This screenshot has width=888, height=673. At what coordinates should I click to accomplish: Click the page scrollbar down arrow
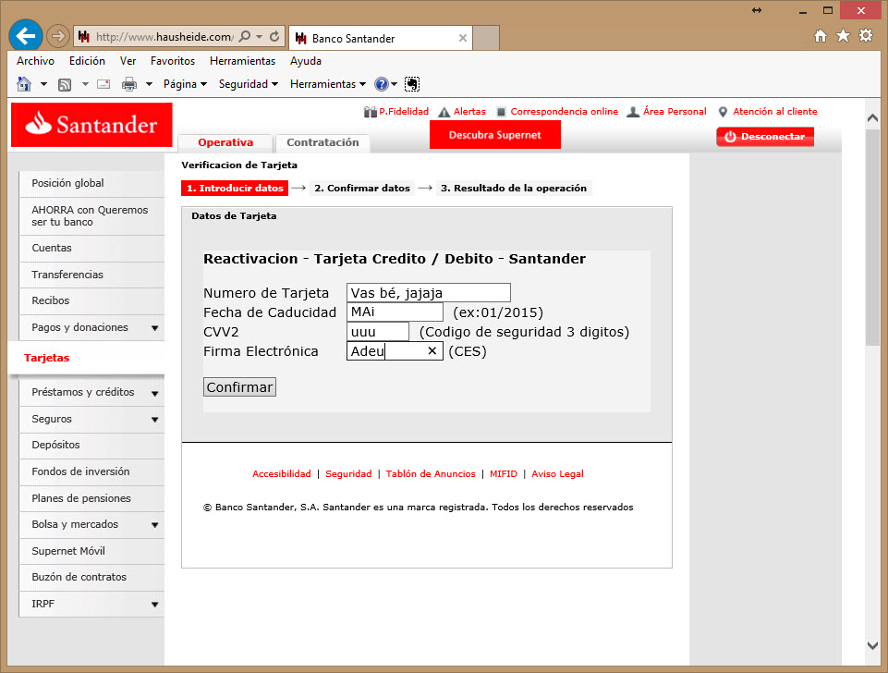(x=872, y=645)
